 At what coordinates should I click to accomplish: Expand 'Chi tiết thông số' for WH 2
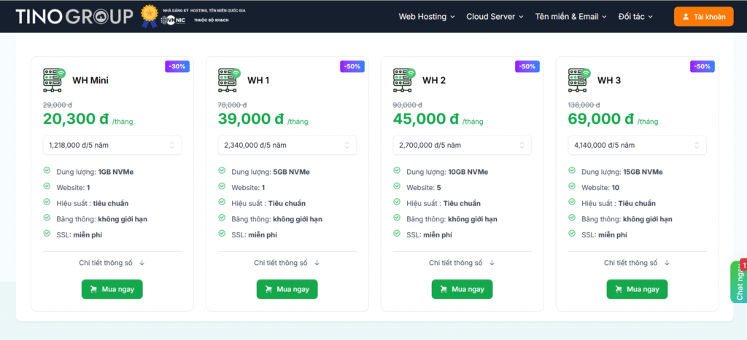(462, 263)
